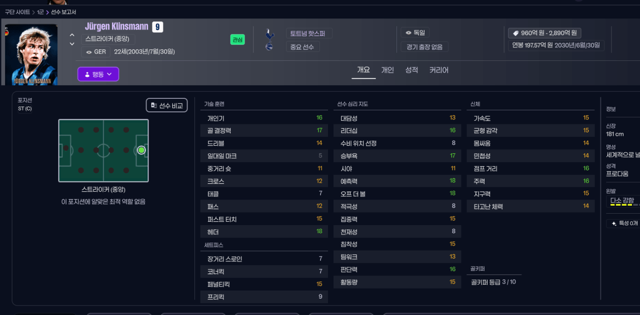Go to previous player with up chevron
Screen dimensions: 640x315
click(72, 35)
